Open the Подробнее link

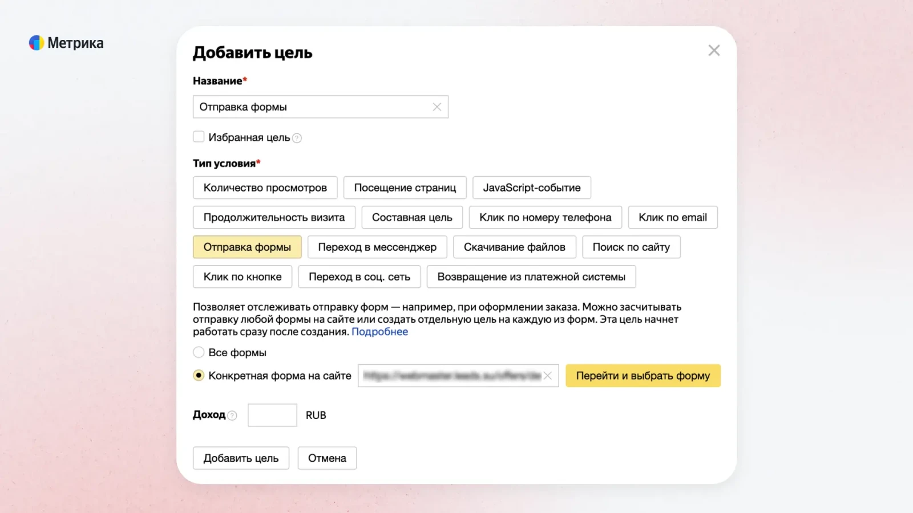379,332
